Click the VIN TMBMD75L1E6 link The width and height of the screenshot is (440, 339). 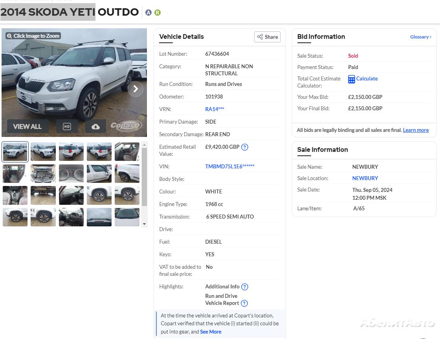click(x=230, y=166)
